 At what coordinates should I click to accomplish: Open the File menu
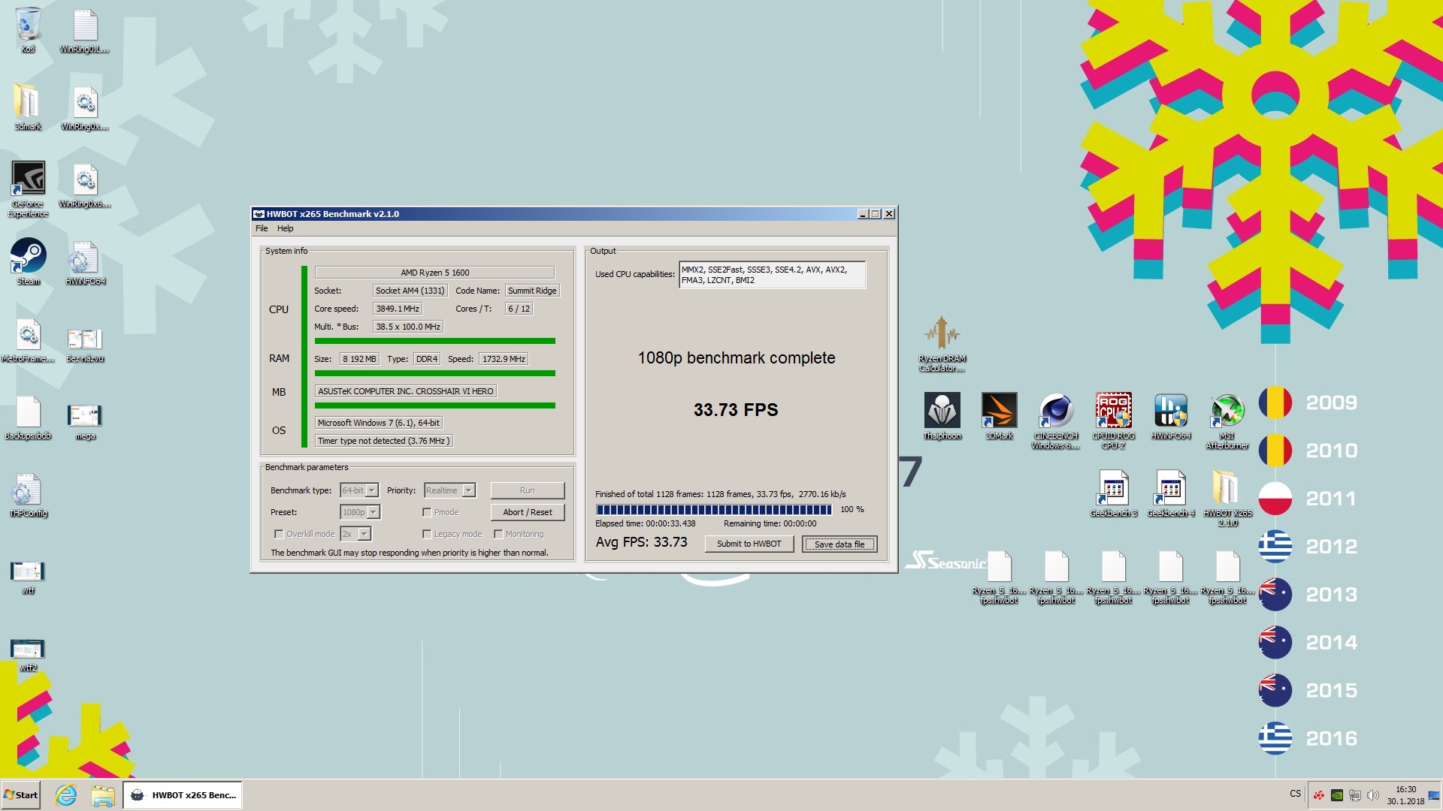coord(262,228)
